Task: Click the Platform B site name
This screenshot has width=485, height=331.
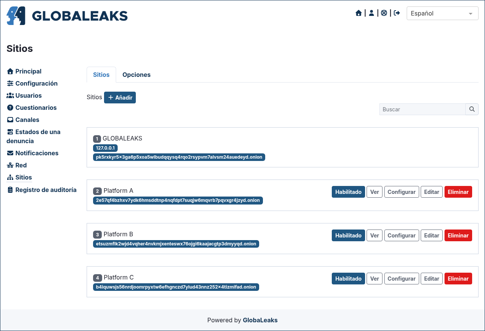Action: [x=118, y=234]
